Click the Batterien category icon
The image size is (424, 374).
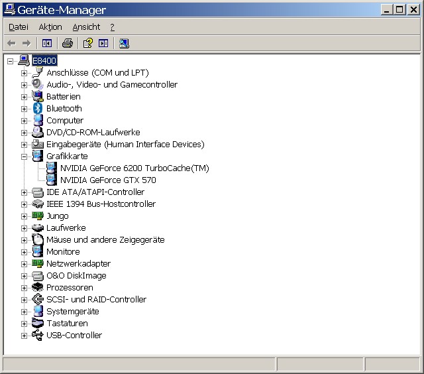38,96
